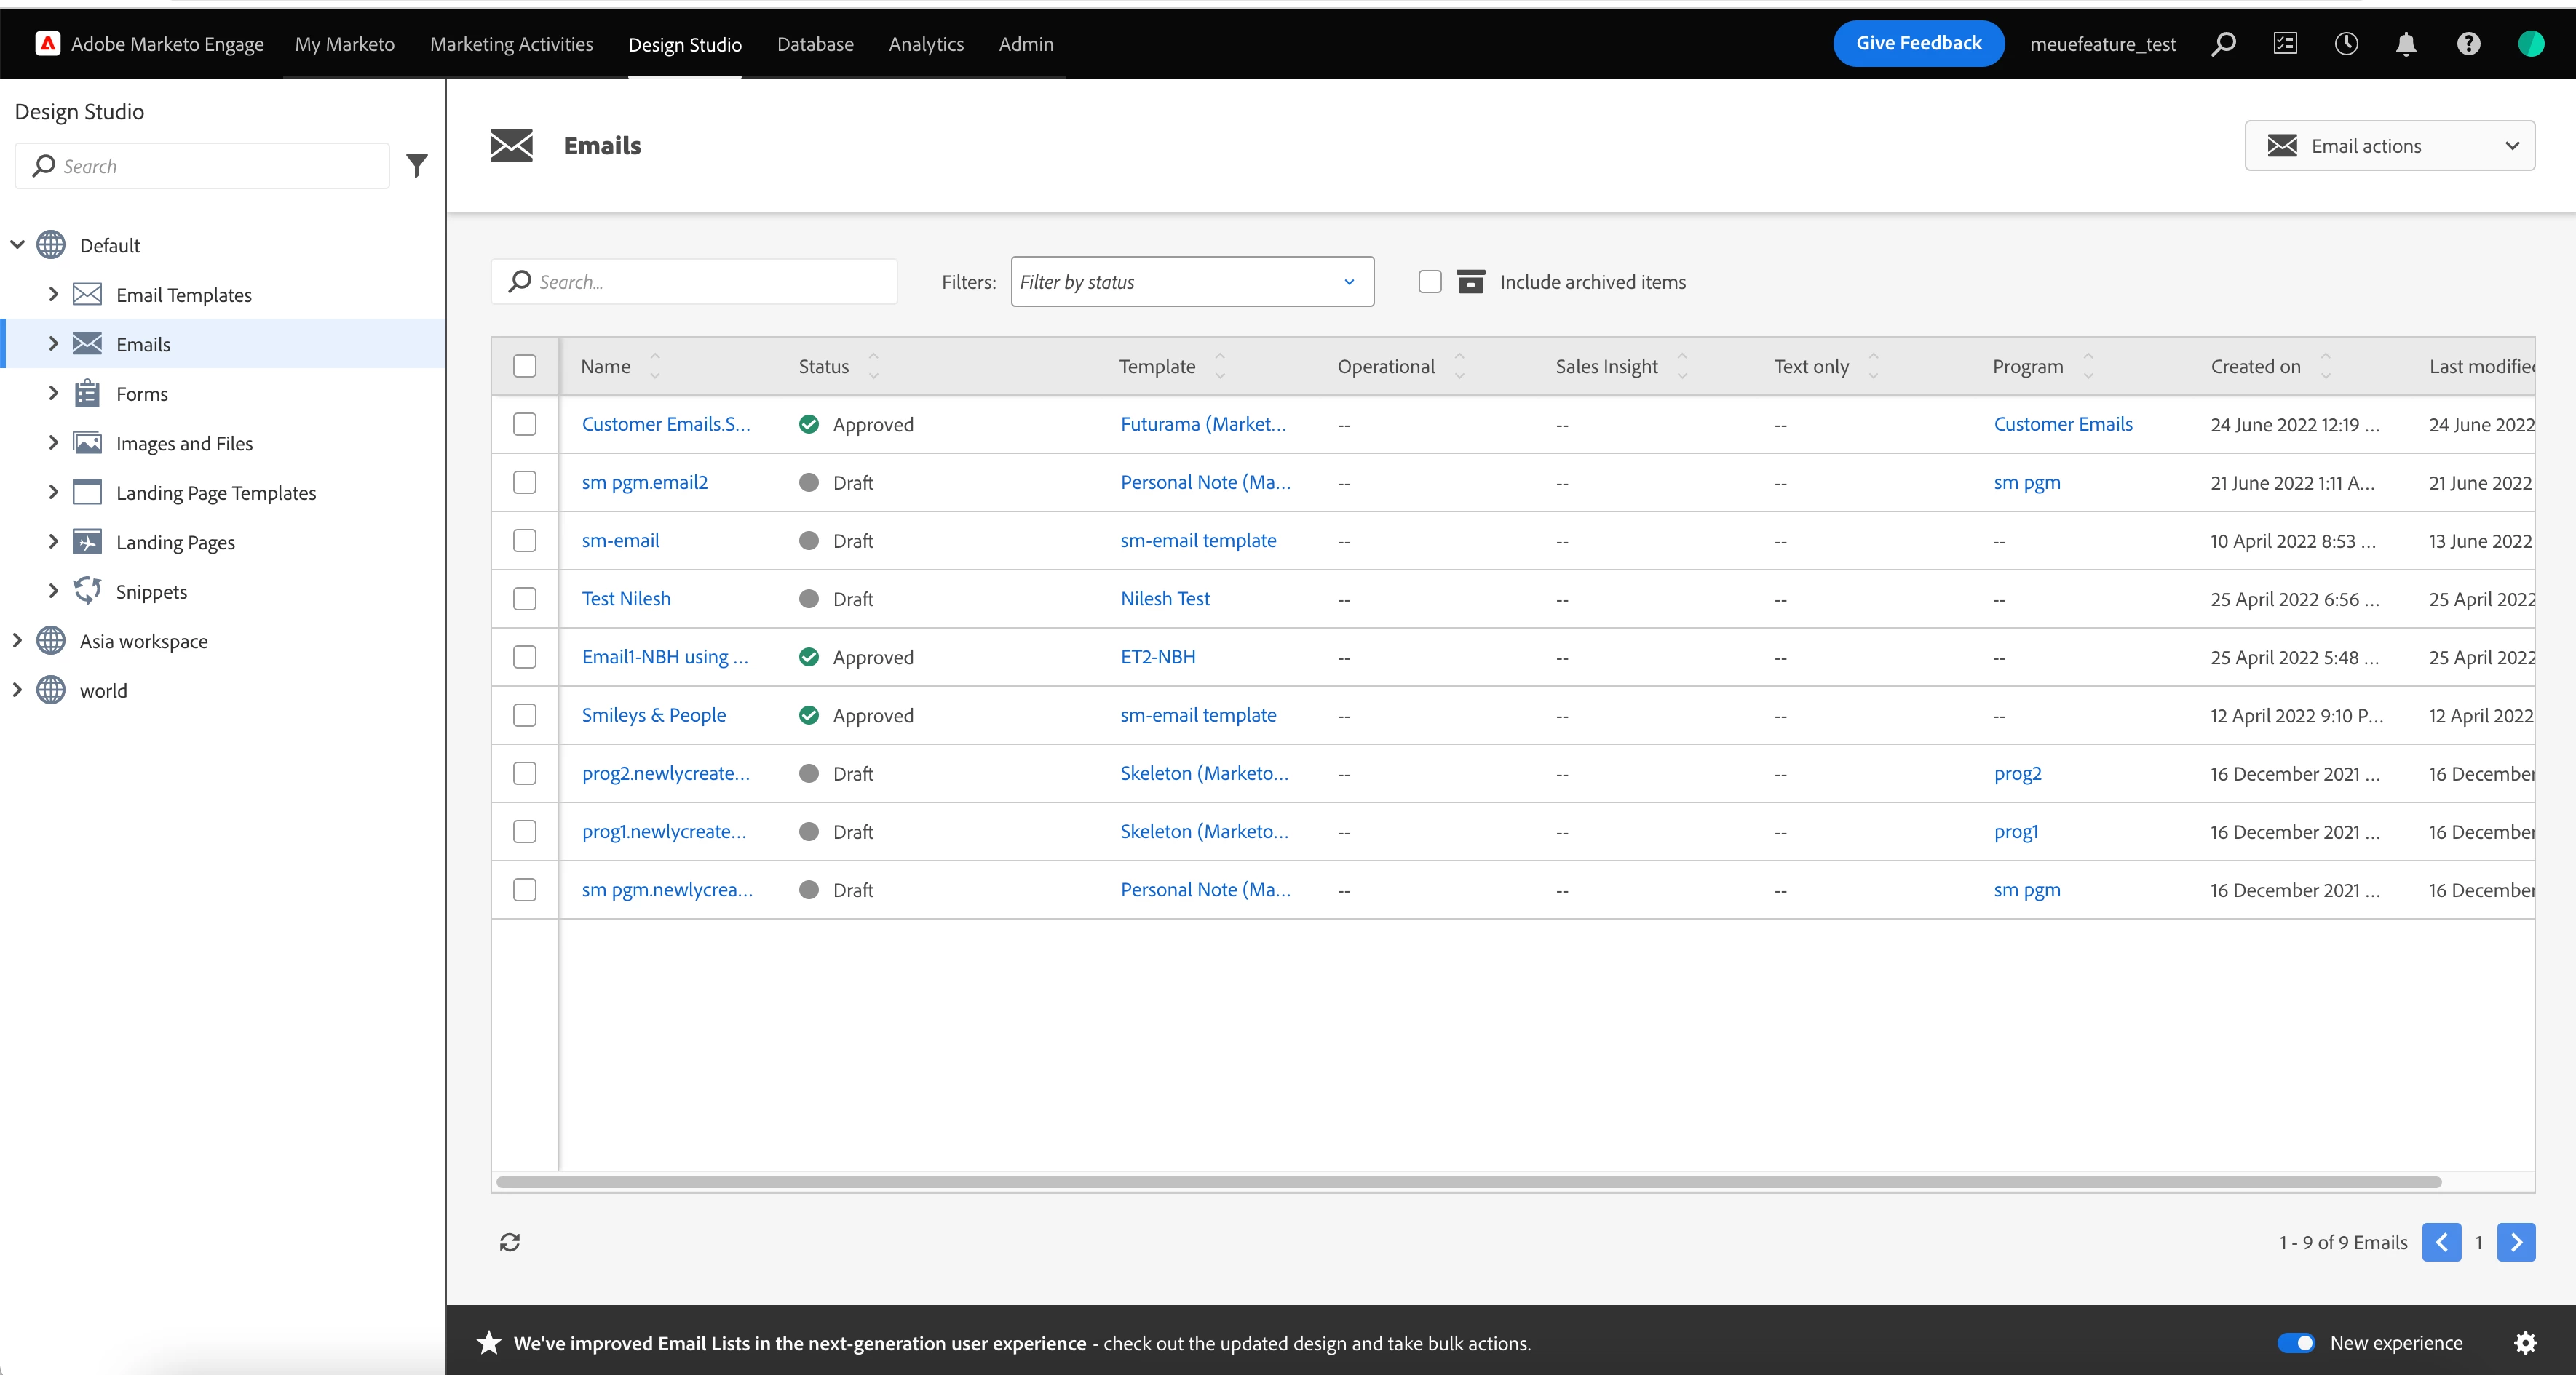
Task: Open the notifications bell icon
Action: tap(2406, 44)
